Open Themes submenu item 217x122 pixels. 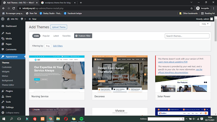pos(5,63)
